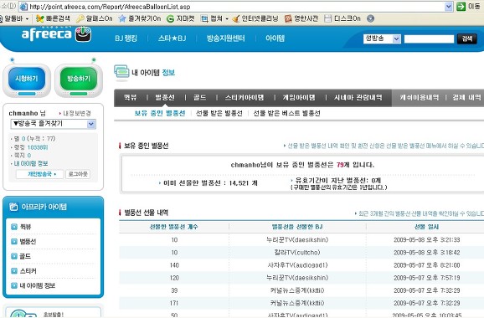Open 아이템 top menu
This screenshot has width=484, height=318.
[275, 38]
